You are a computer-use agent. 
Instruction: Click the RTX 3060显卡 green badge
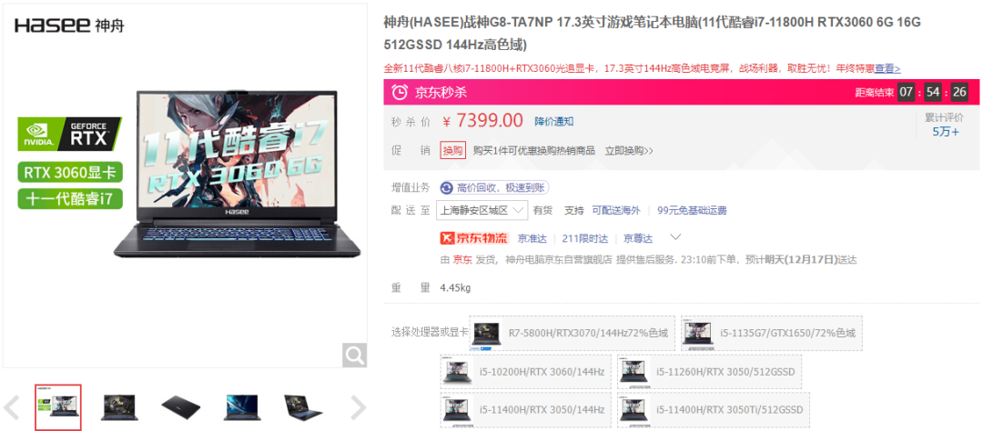(x=69, y=172)
